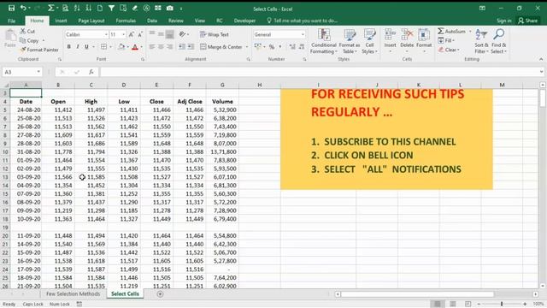Viewport: 547px width, 308px height.
Task: Switch to Page Layout view in status bar
Action: (x=452, y=304)
